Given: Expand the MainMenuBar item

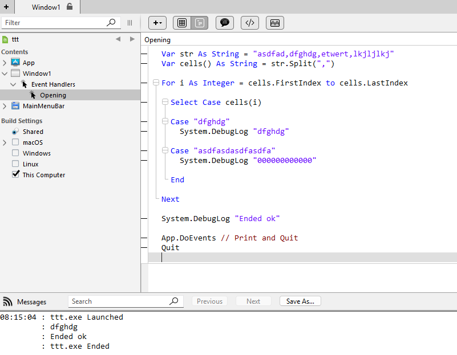Looking at the screenshot, I should 5,106.
